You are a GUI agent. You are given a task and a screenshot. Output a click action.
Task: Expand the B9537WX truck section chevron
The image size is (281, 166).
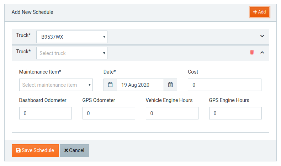point(262,36)
